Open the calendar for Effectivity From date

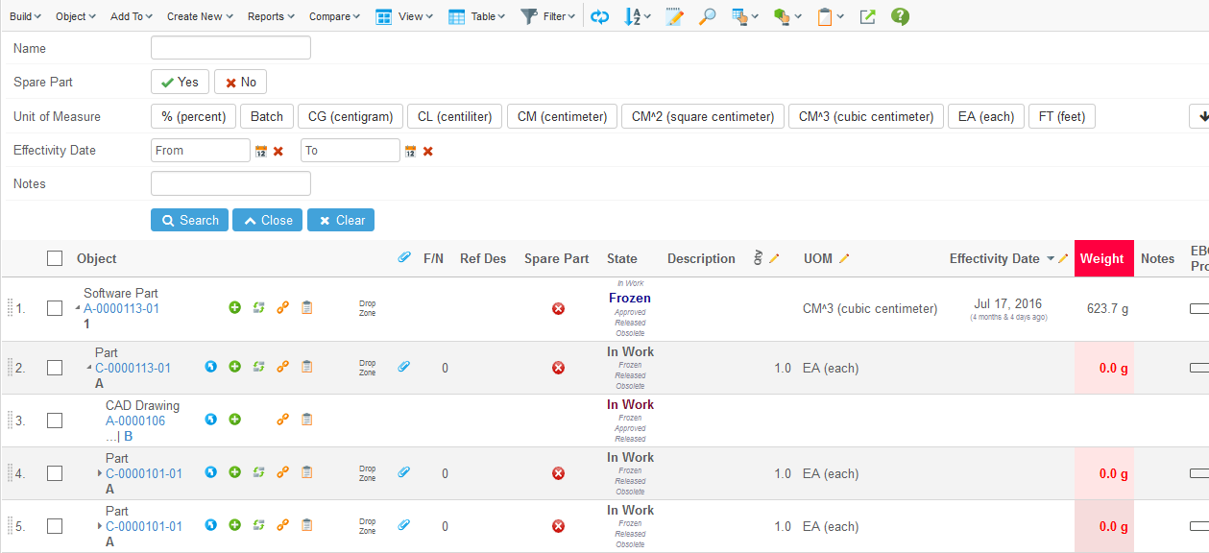click(x=260, y=151)
